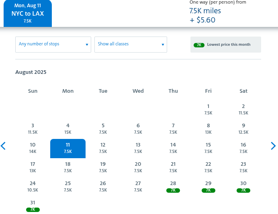This screenshot has height=214, width=278.
Task: Open the 'Any number of stops' dropdown
Action: pyautogui.click(x=53, y=45)
